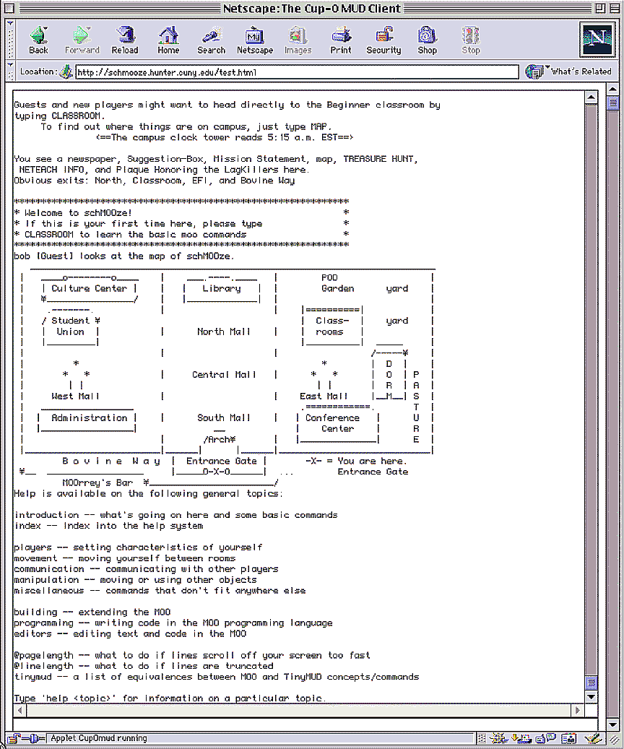
Task: Click 'South Mall' on the map
Action: pyautogui.click(x=224, y=418)
